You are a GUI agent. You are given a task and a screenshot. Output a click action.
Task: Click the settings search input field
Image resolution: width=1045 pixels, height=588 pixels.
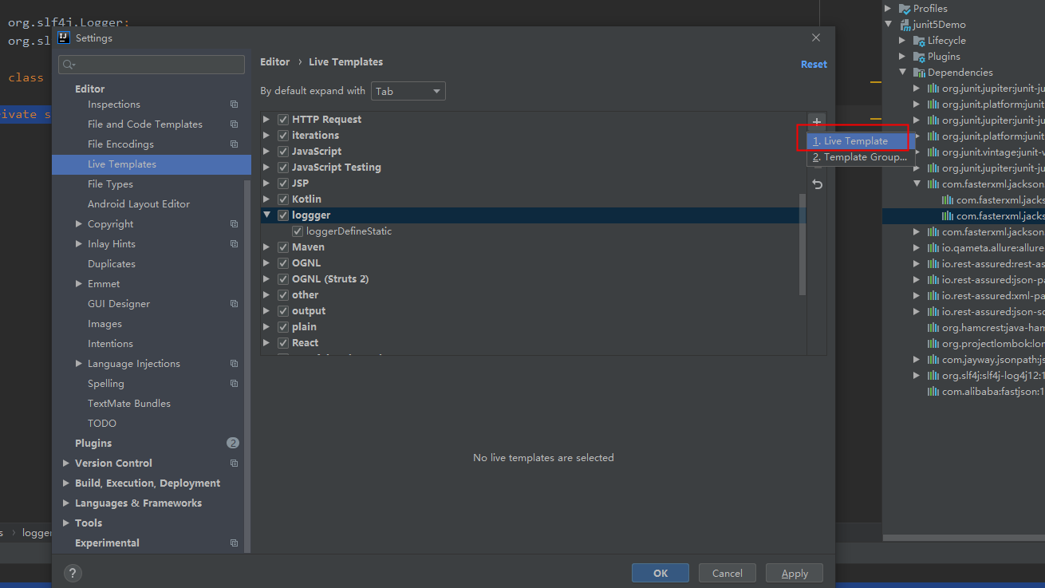tap(152, 65)
